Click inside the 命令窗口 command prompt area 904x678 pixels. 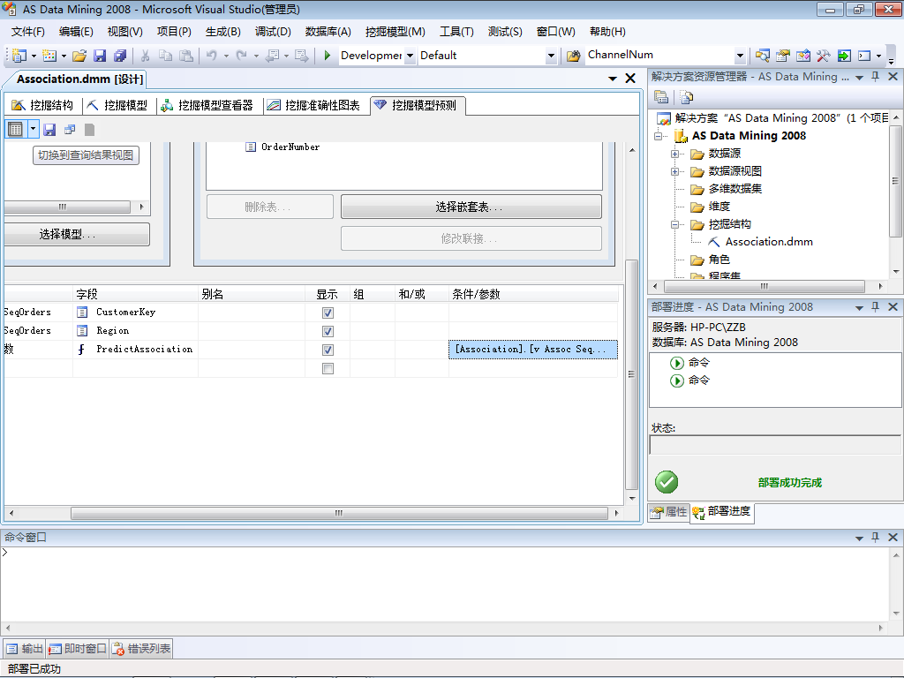(444, 584)
